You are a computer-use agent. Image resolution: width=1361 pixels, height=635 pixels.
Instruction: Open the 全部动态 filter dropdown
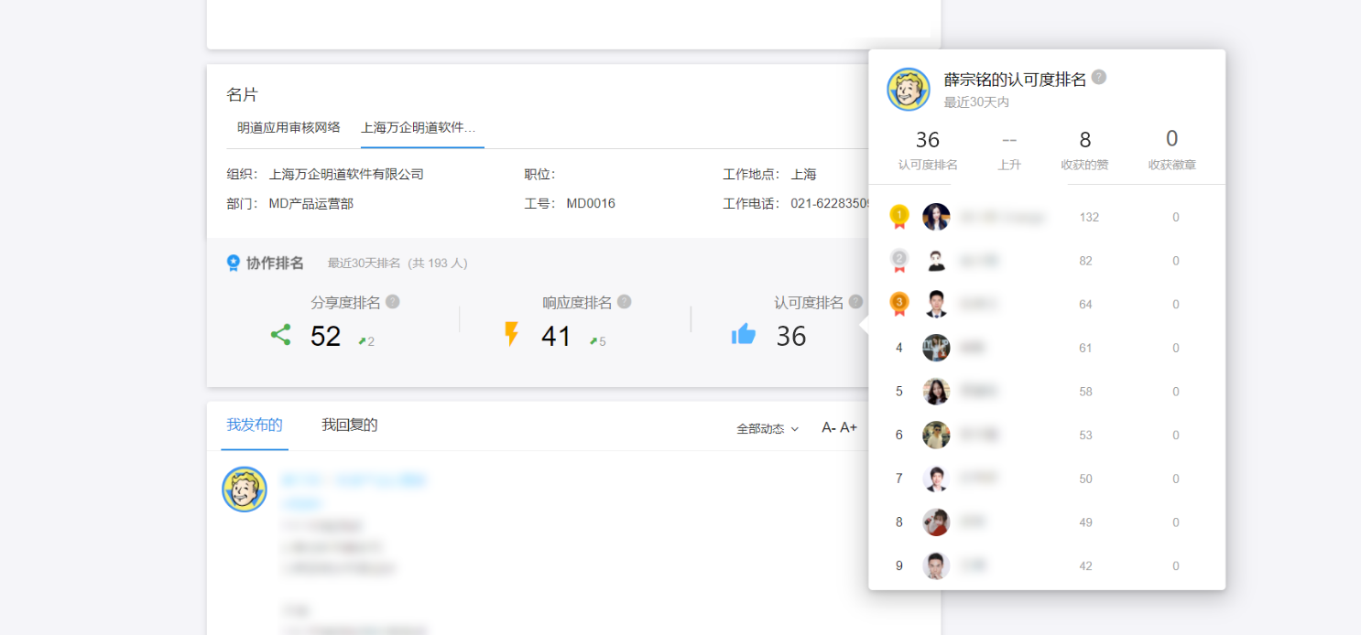pyautogui.click(x=768, y=428)
